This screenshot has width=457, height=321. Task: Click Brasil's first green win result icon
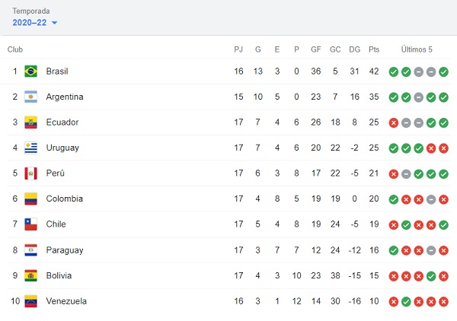393,72
